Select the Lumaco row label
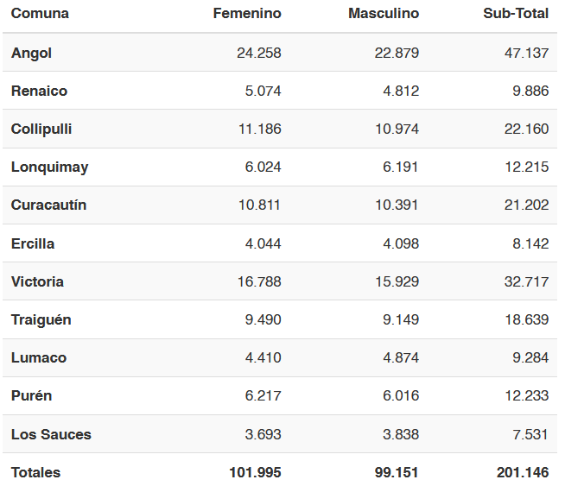565x486 pixels. [39, 358]
